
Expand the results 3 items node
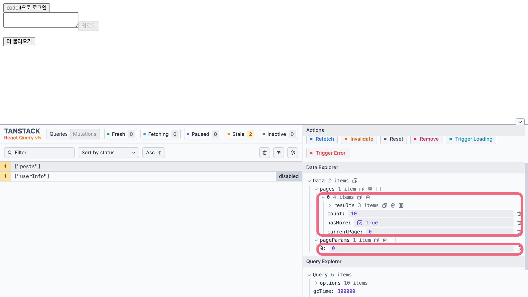point(330,205)
